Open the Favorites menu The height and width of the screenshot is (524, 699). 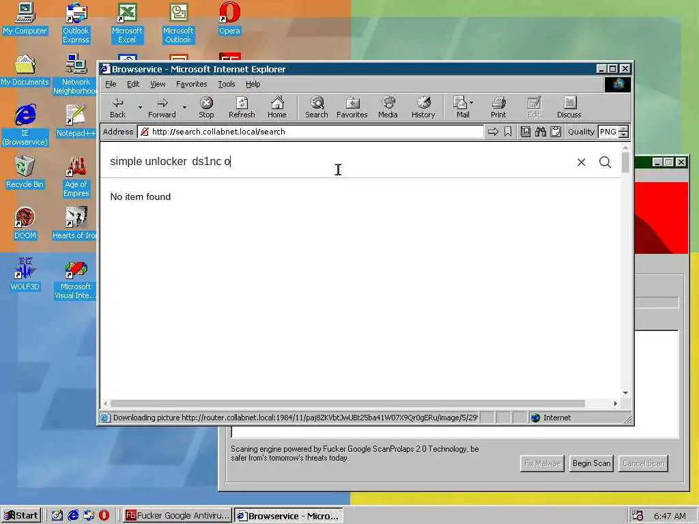(191, 84)
